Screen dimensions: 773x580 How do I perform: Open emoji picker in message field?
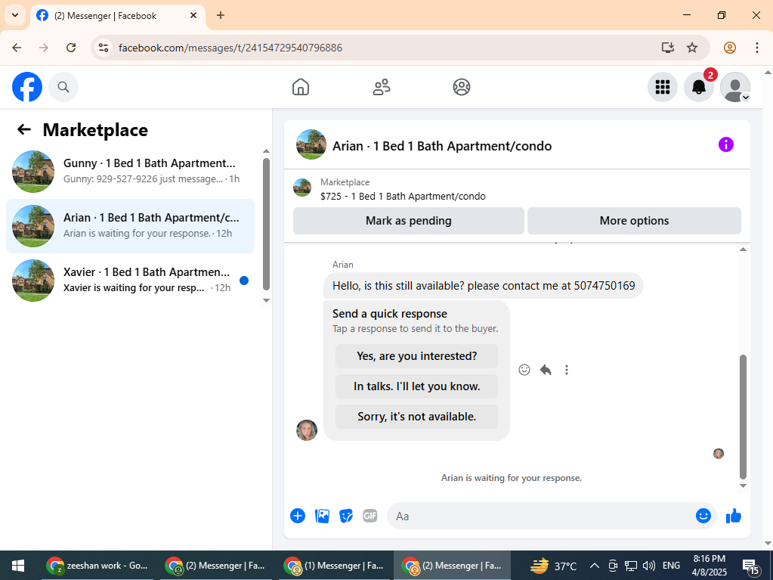coord(703,516)
